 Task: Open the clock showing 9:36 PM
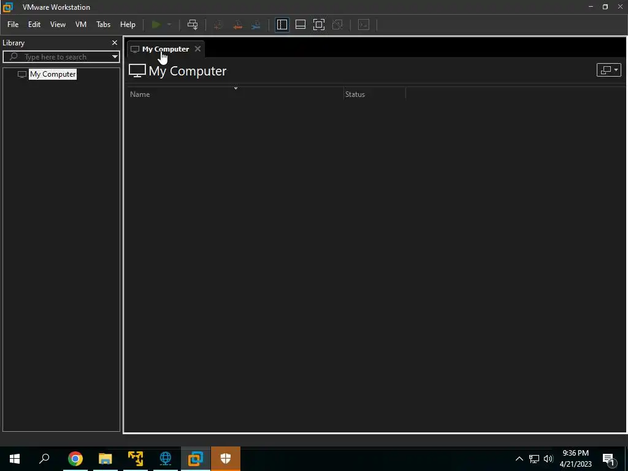tap(575, 459)
